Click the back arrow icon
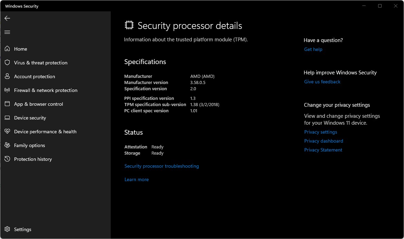Image resolution: width=404 pixels, height=239 pixels. (x=7, y=18)
